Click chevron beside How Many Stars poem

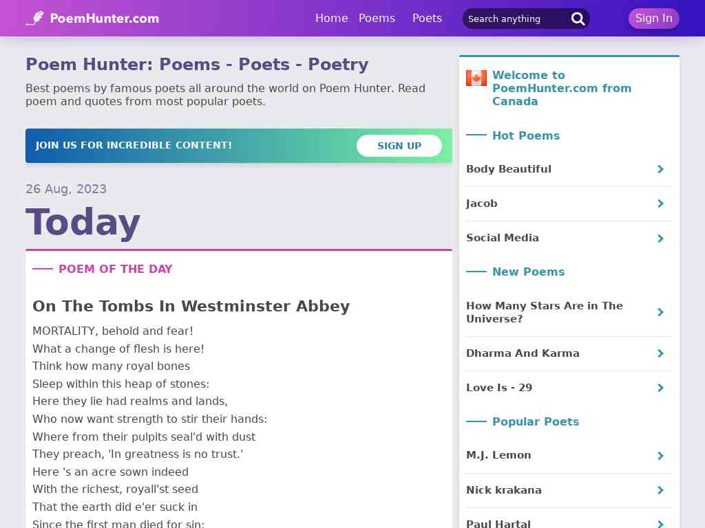[660, 312]
